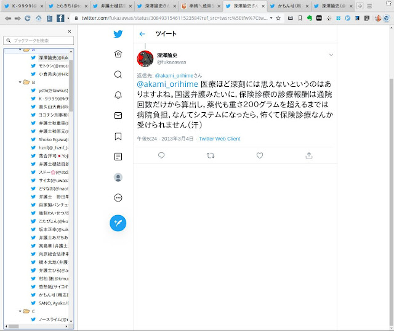Screen dimensions: 394x331
Task: Open the address bar dropdown arrow
Action: click(x=271, y=18)
